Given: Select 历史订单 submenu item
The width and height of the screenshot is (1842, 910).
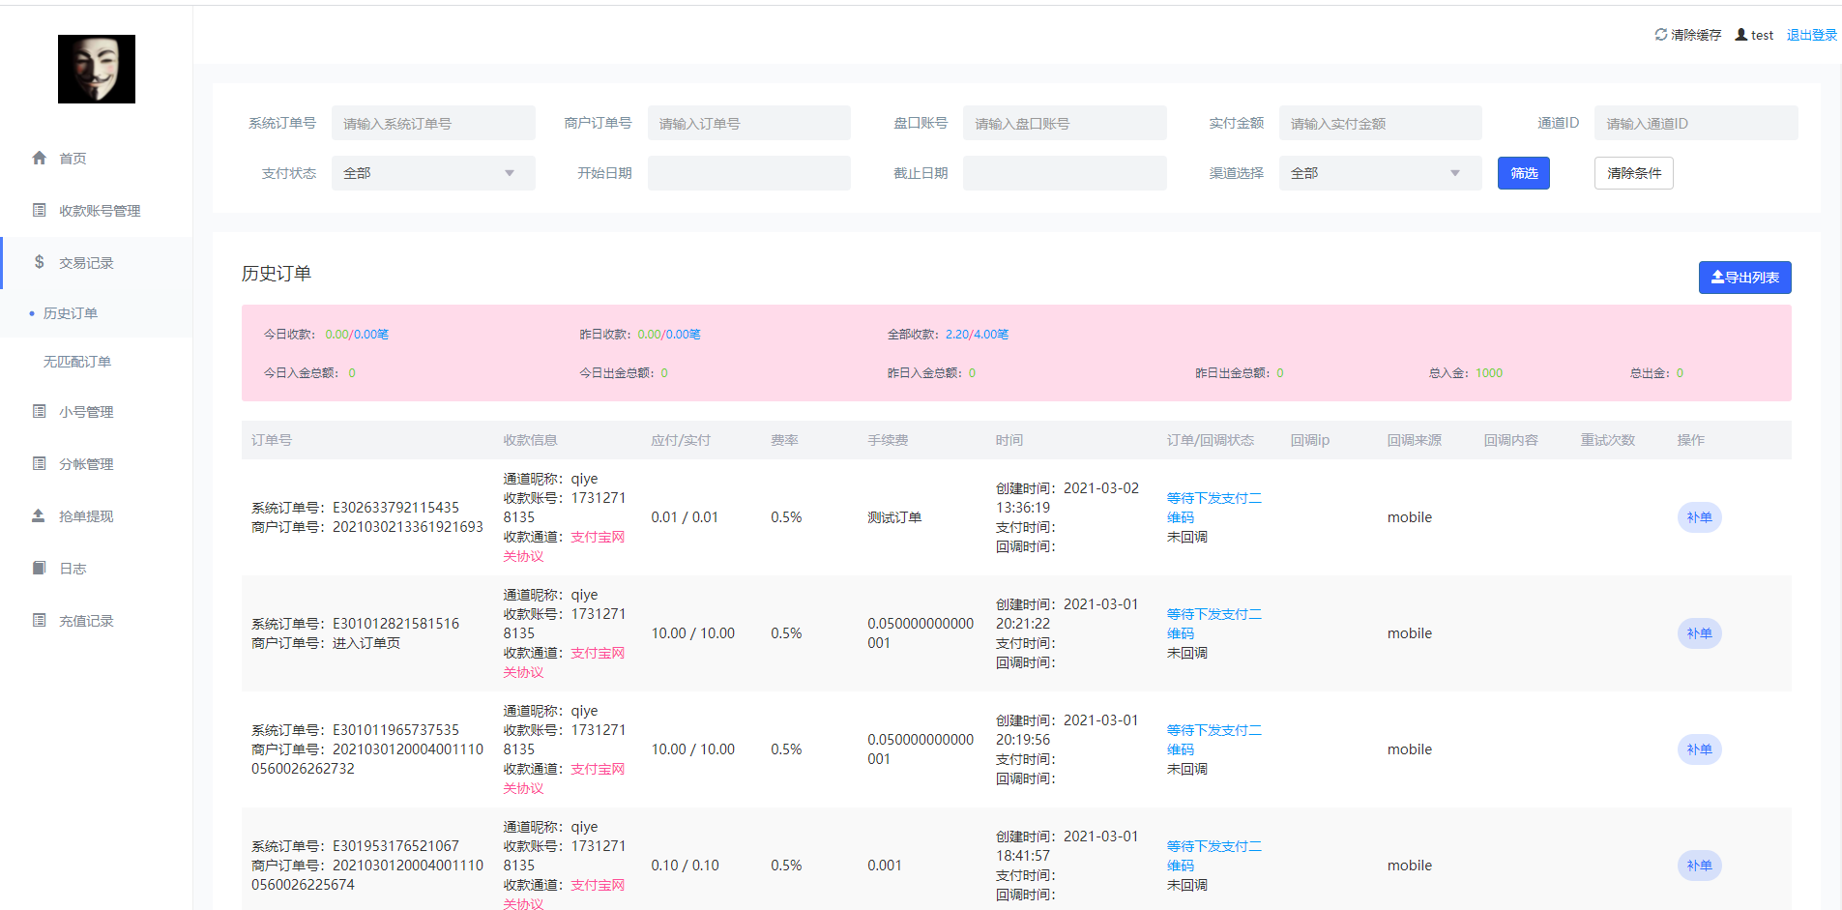Looking at the screenshot, I should coord(71,313).
